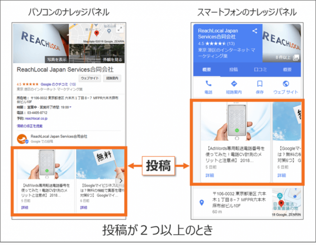Click the map thumbnail beside smartphone address
This screenshot has height=245, width=316.
287,202
